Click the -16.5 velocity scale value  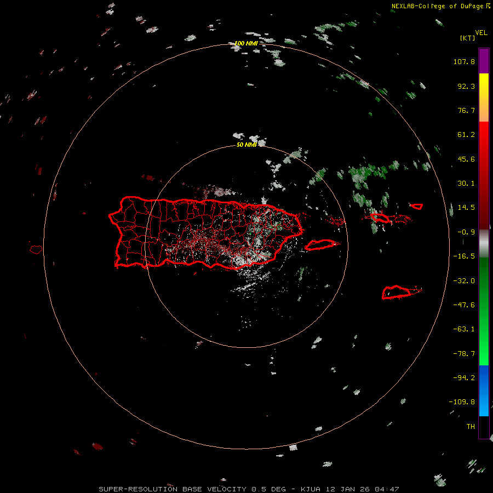point(464,256)
